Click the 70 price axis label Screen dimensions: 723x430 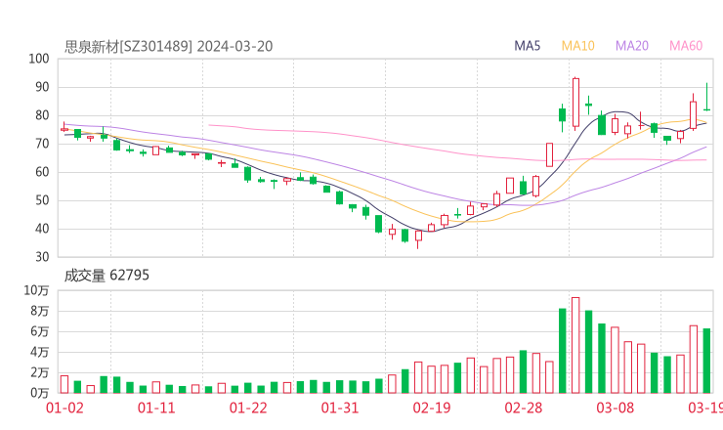42,144
